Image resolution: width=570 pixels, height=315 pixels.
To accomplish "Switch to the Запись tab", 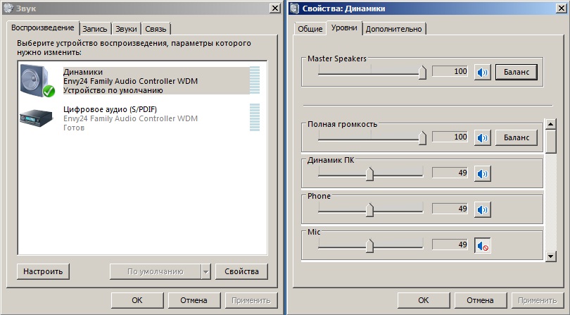I will click(95, 29).
